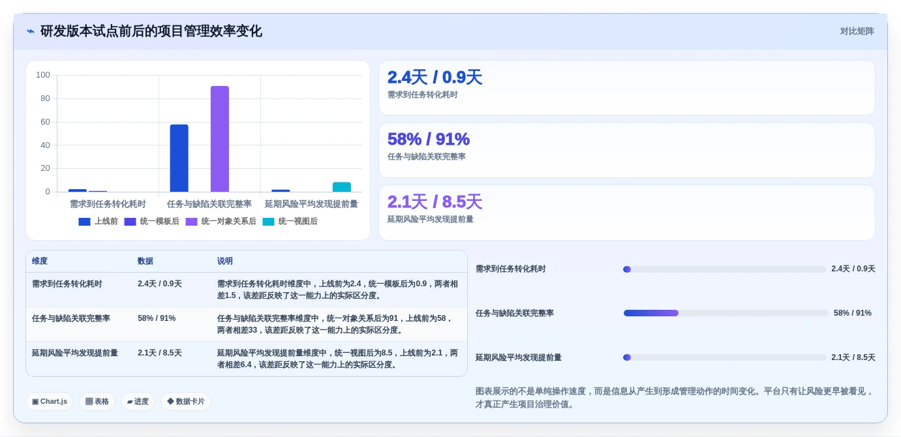Click table row name 需求到任务转化耗时
Screen dimensions: 901x437
(x=67, y=284)
